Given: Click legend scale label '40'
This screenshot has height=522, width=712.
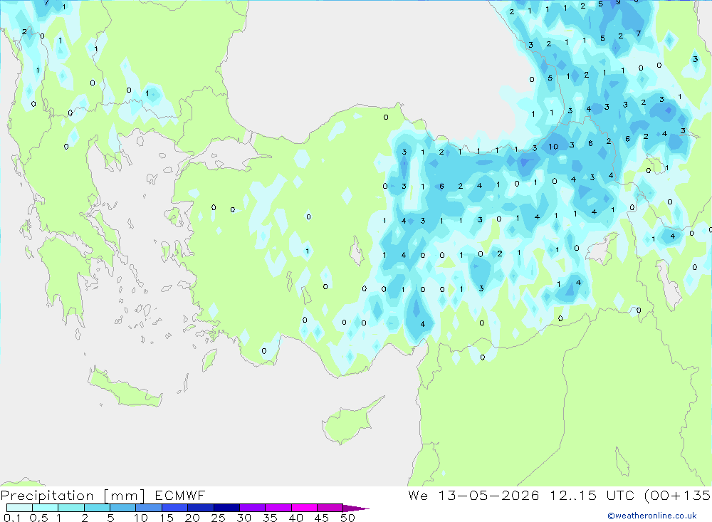Looking at the screenshot, I should pos(295,518).
